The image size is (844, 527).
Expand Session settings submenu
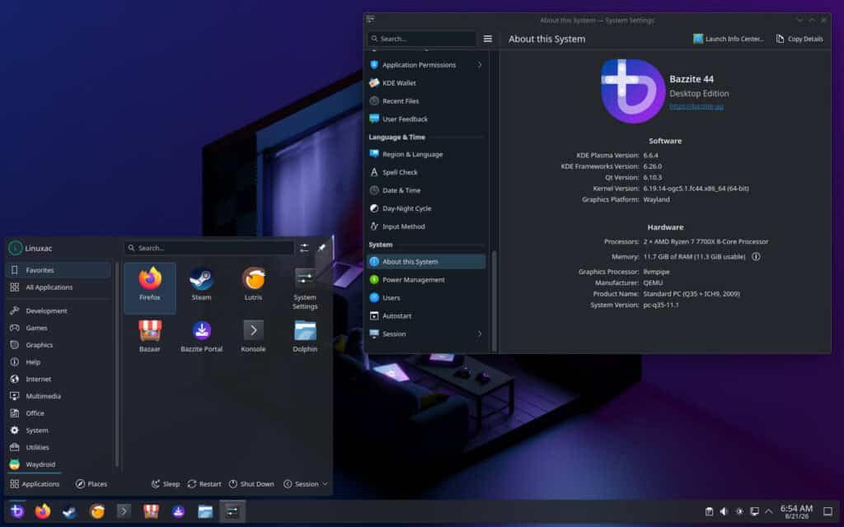pyautogui.click(x=479, y=334)
